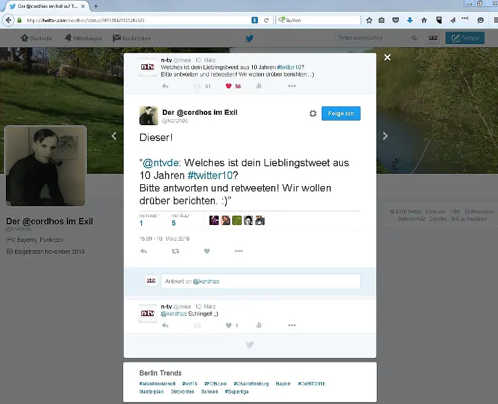
Task: Open the @ntvde mention link in tweet
Action: click(160, 163)
